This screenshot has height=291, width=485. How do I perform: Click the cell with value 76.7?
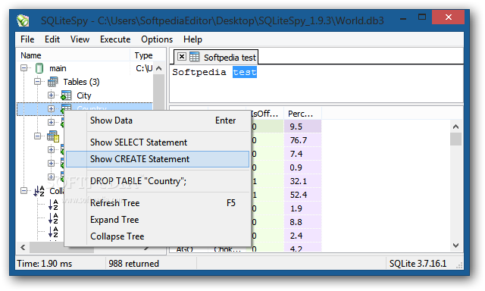[x=302, y=140]
